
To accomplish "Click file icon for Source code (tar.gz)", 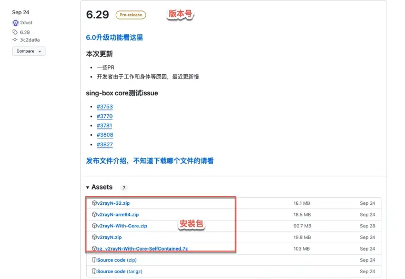I will 94,271.
